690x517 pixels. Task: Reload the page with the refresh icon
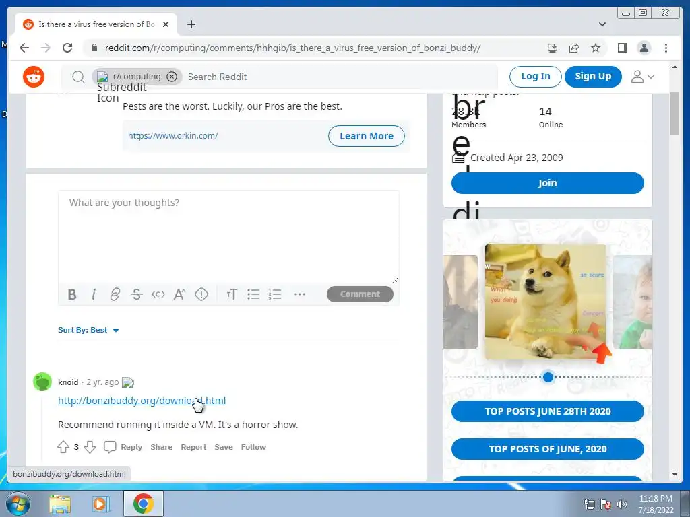point(67,48)
